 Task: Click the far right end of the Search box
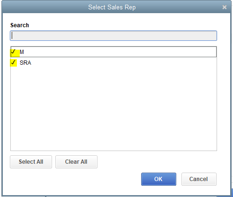(214, 36)
